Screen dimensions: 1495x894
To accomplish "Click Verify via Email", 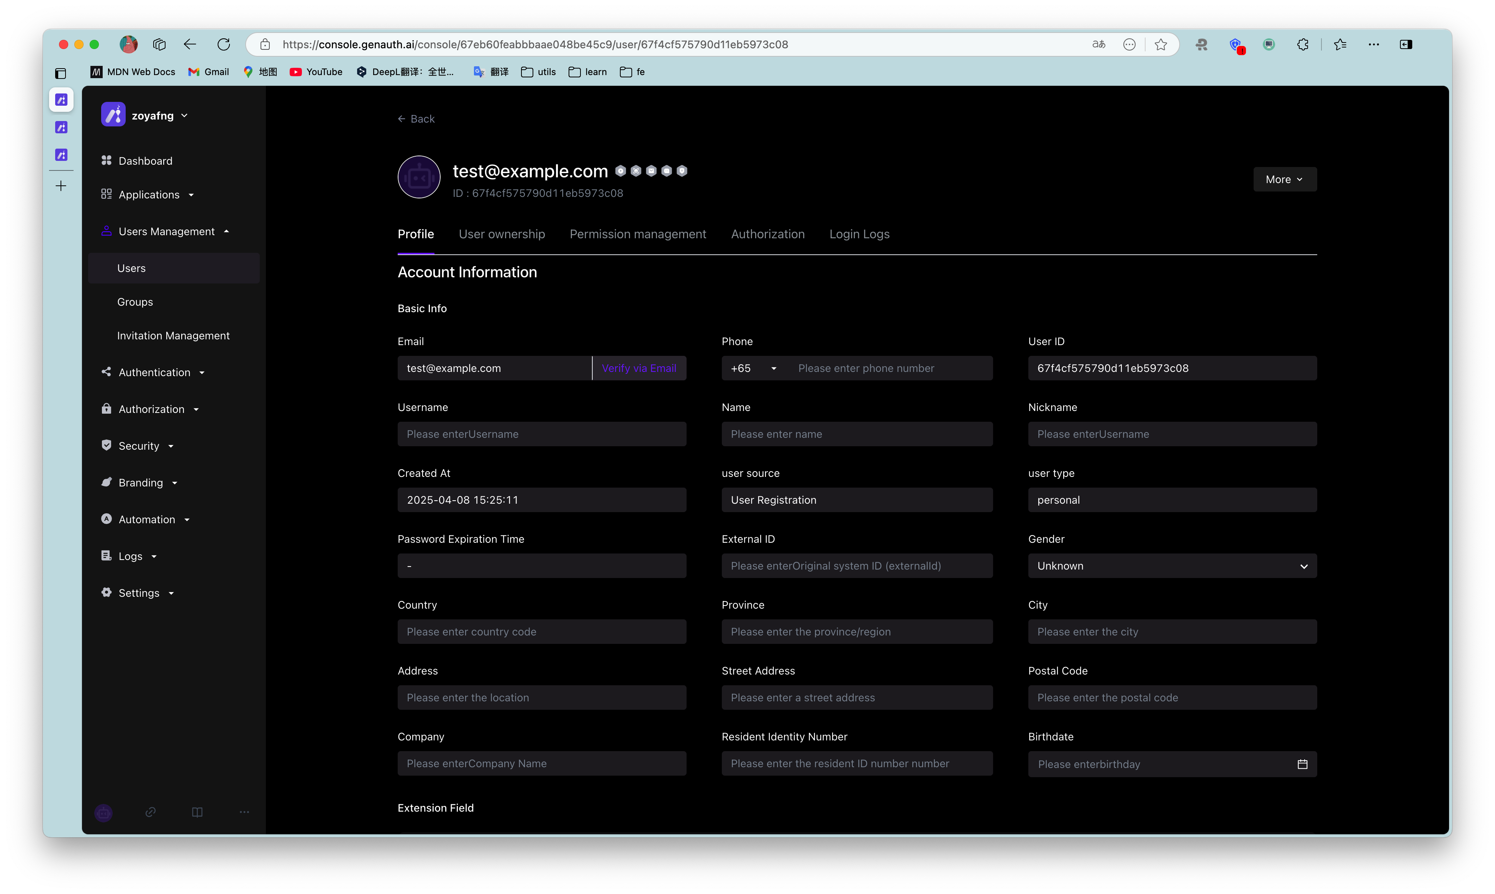I will (x=639, y=368).
